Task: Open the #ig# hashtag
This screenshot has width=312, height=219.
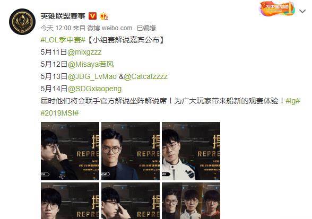Action: click(x=293, y=101)
